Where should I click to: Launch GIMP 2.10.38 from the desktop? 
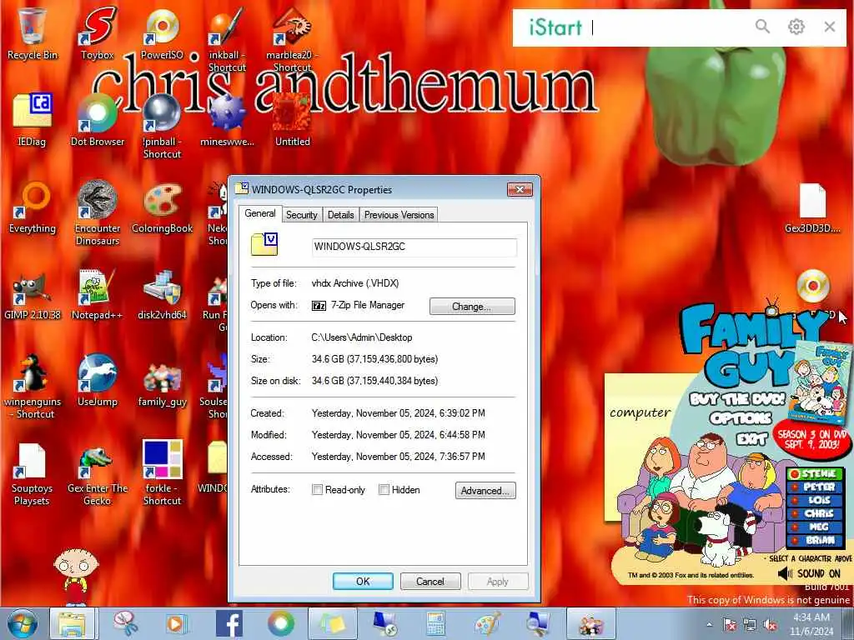[33, 295]
